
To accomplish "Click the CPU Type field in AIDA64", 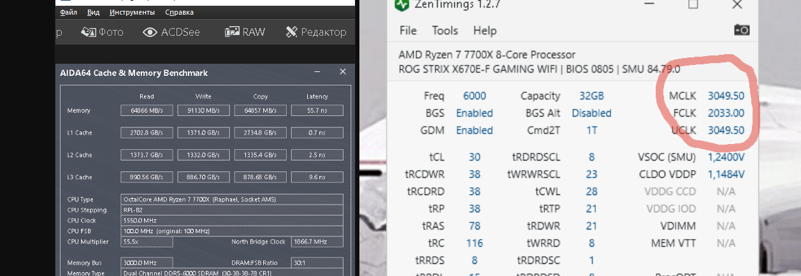I will coord(232,200).
